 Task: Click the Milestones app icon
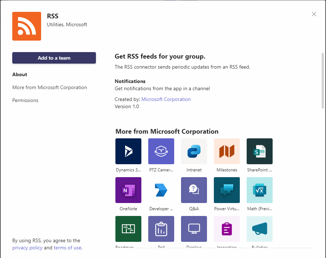227,151
